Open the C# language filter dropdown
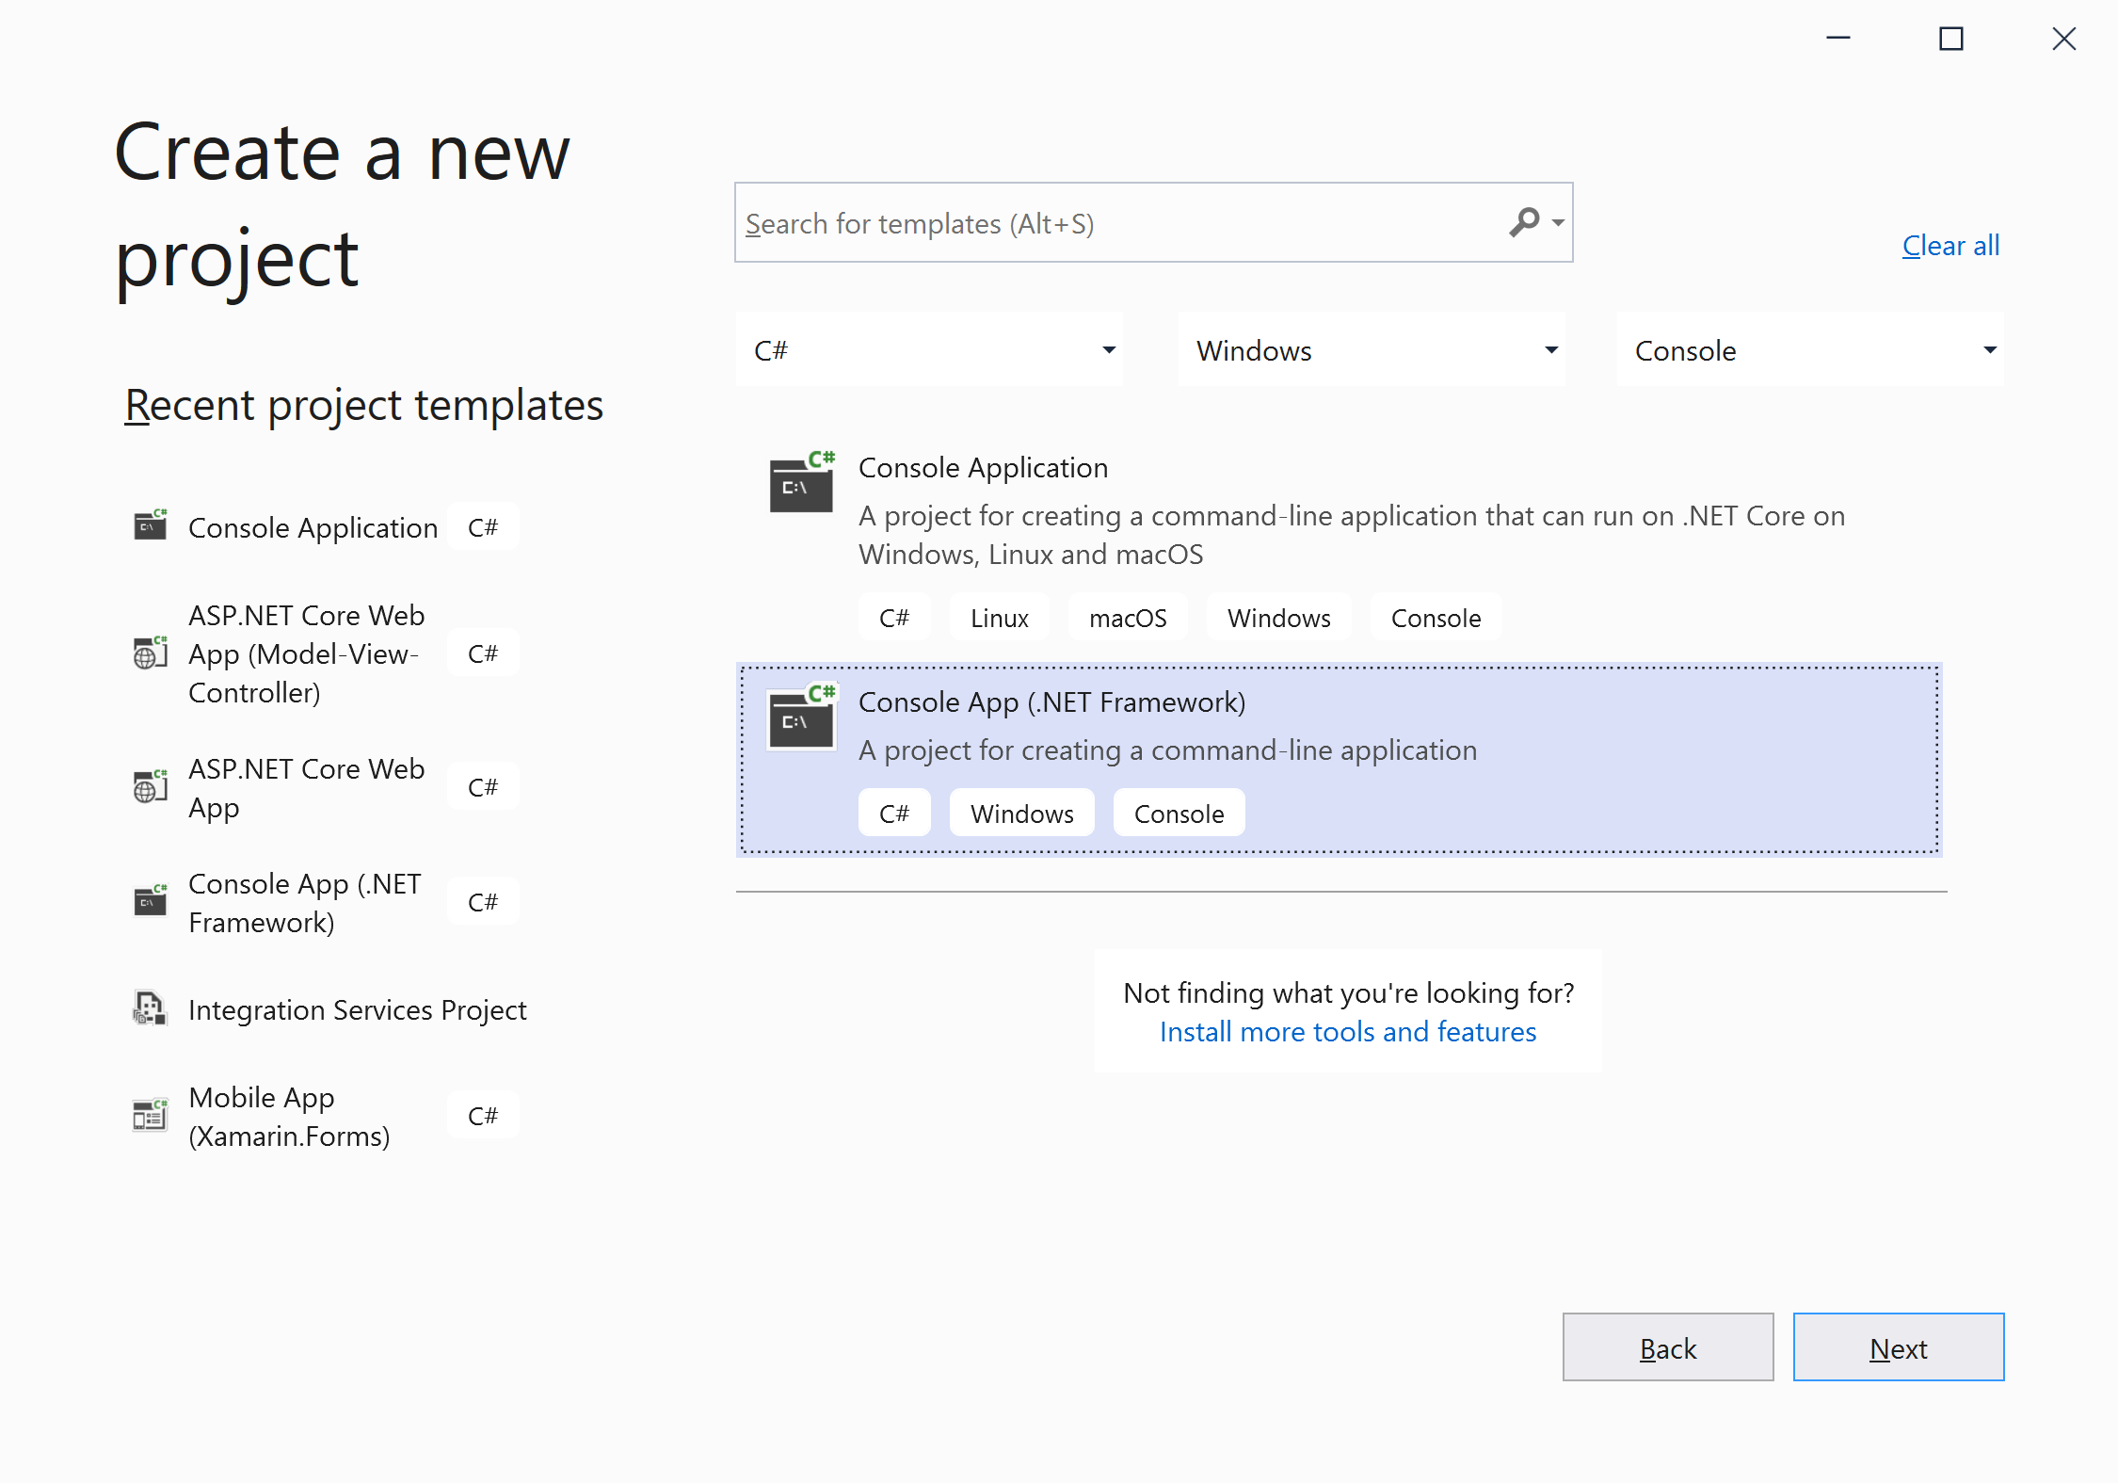This screenshot has width=2118, height=1483. coord(929,350)
